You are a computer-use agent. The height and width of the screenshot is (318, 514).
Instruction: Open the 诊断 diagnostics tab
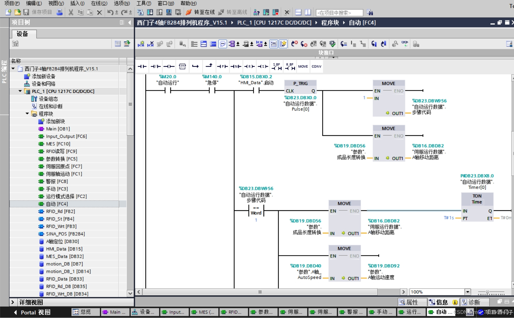coord(474,302)
